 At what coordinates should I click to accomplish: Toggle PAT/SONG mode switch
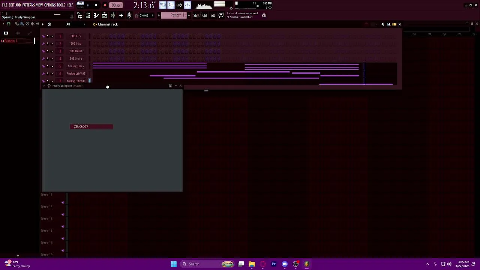click(x=80, y=5)
